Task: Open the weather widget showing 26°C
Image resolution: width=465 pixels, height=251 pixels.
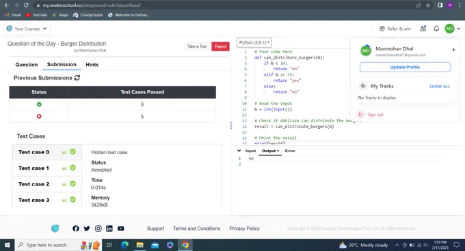Action: [364, 245]
